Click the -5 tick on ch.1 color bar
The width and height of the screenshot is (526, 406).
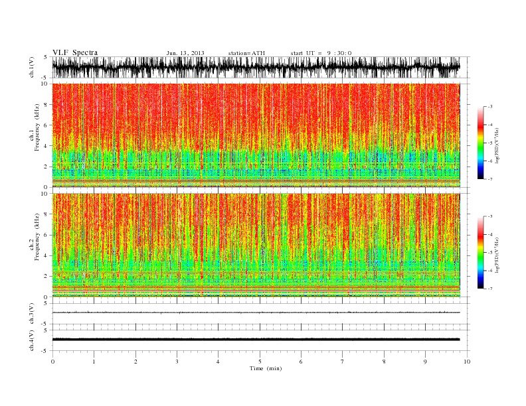tap(489, 143)
